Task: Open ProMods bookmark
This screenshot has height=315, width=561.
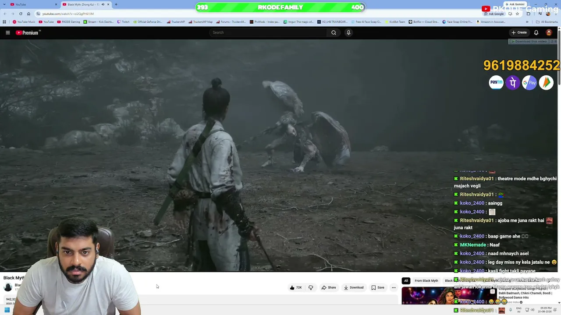Action: coord(264,22)
